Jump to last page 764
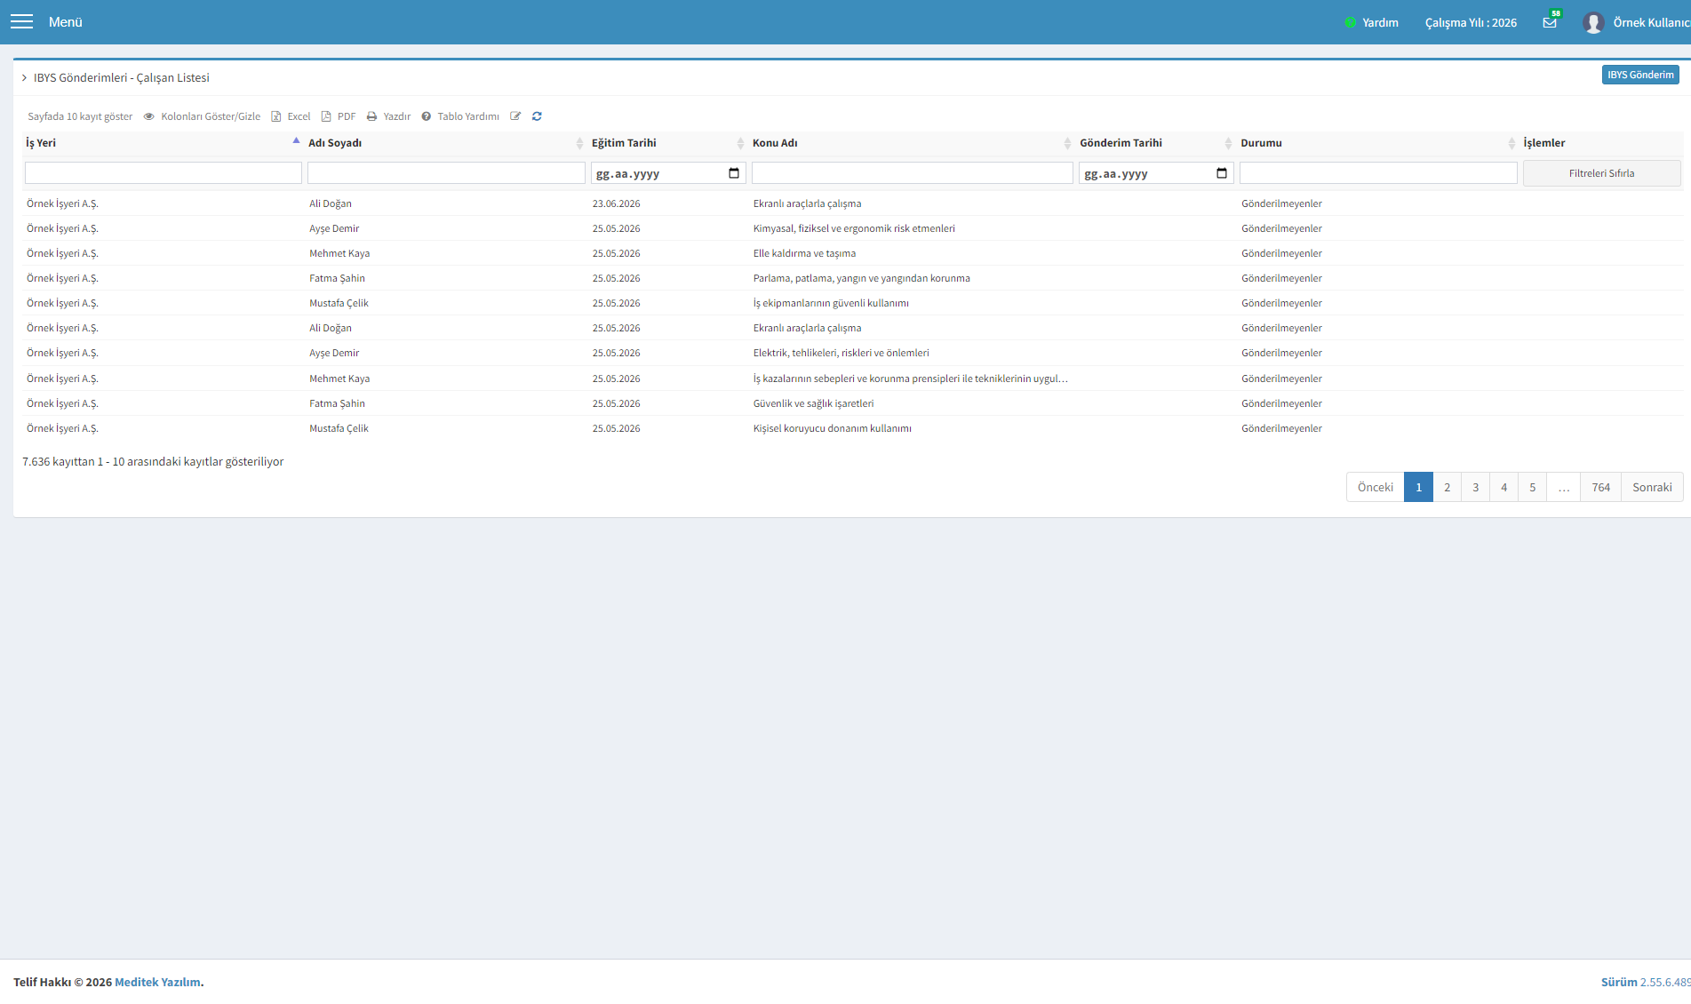1691x1004 pixels. click(x=1600, y=487)
